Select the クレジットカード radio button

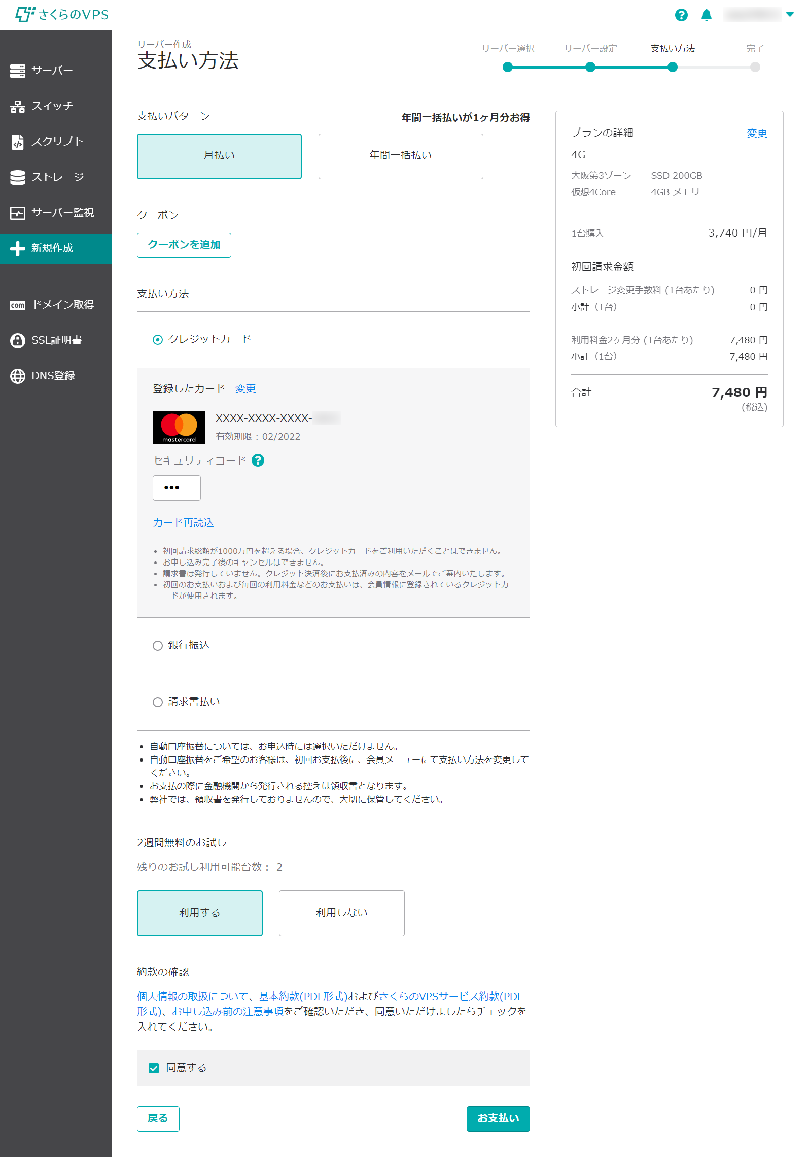pyautogui.click(x=158, y=340)
